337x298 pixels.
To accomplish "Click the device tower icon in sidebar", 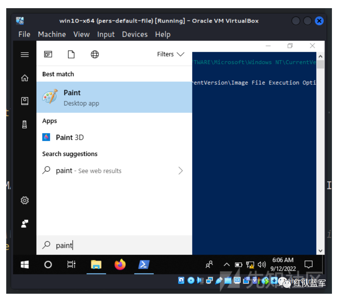I will pos(25,124).
